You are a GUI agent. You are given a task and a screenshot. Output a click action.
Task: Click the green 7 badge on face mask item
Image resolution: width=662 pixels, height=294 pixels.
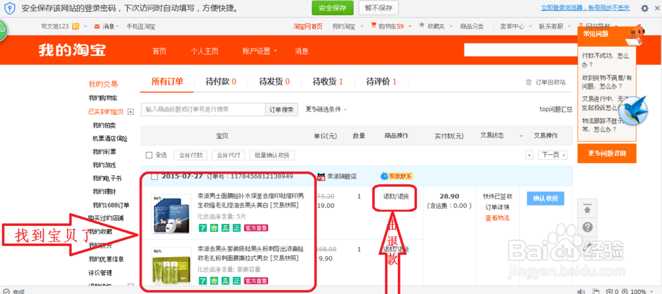pos(203,228)
